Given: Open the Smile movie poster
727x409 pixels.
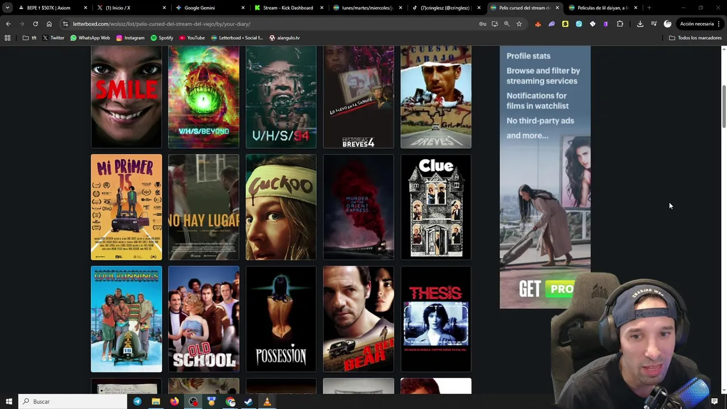Looking at the screenshot, I should (126, 97).
